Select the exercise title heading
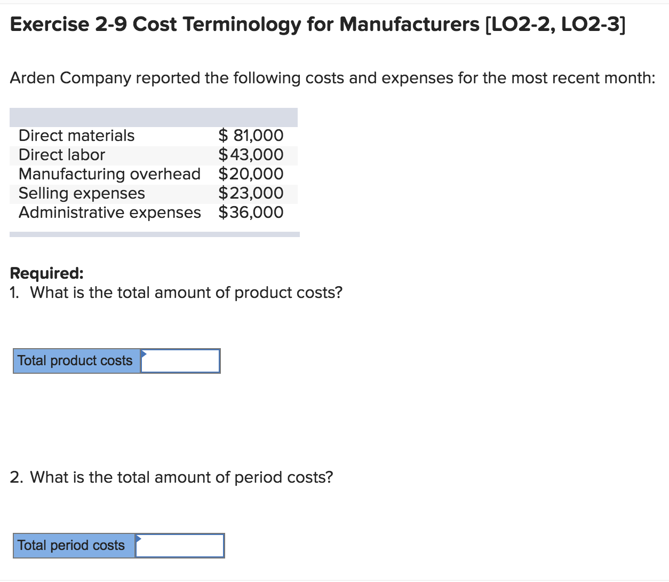Viewport: 669px width, 582px height. coord(317,24)
